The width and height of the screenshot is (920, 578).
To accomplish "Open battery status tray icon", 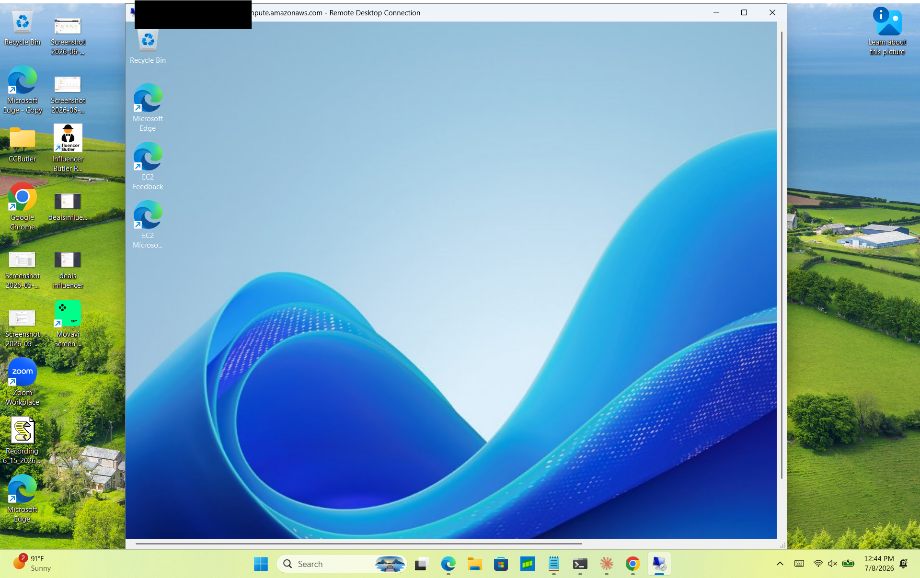I will point(848,564).
